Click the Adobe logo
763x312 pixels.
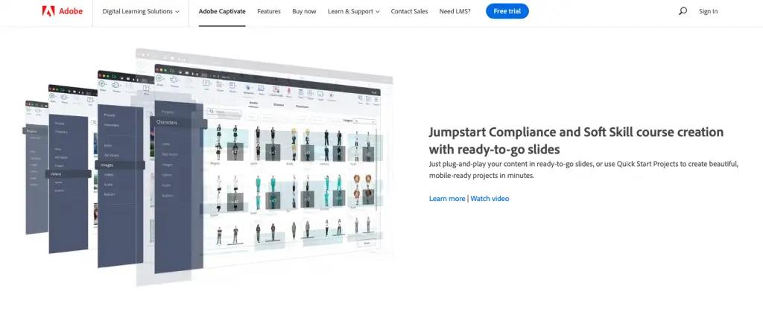[63, 11]
